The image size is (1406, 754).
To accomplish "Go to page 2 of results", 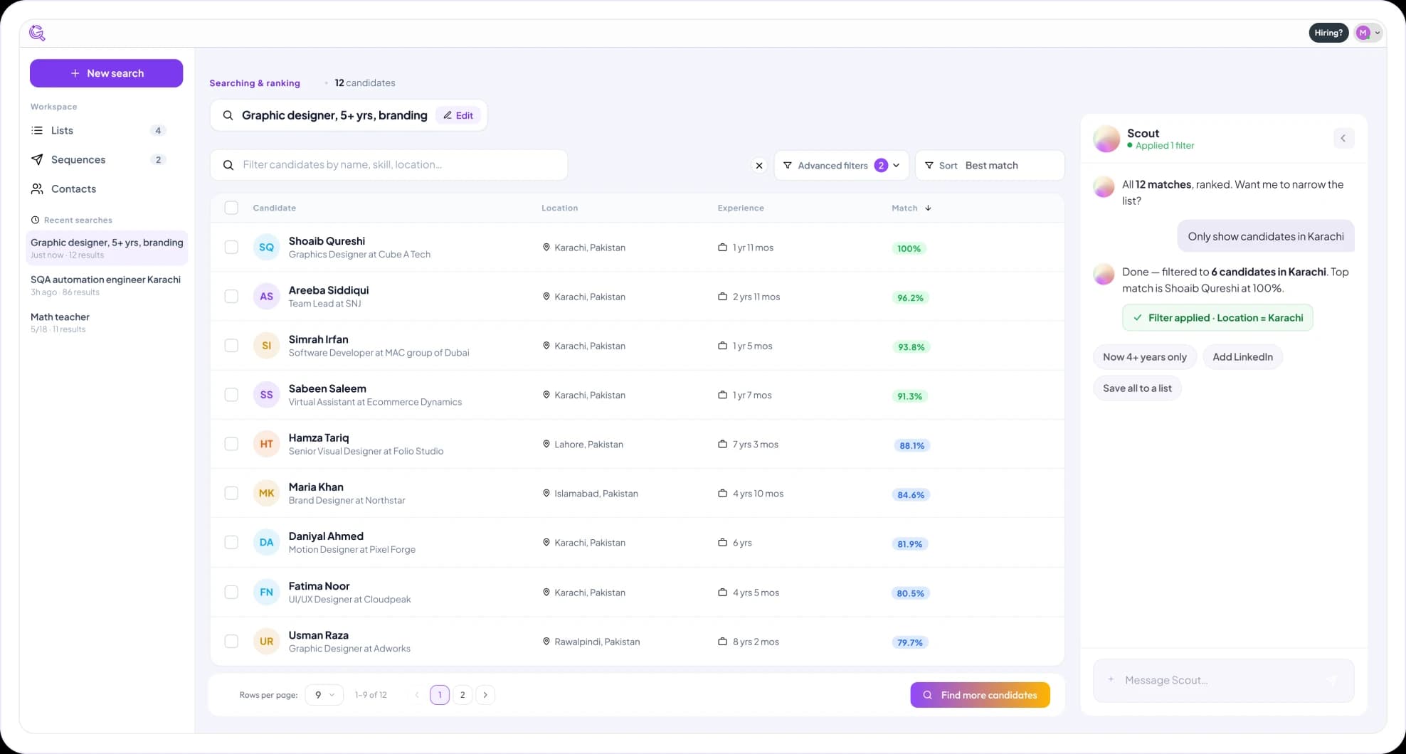I will point(462,695).
